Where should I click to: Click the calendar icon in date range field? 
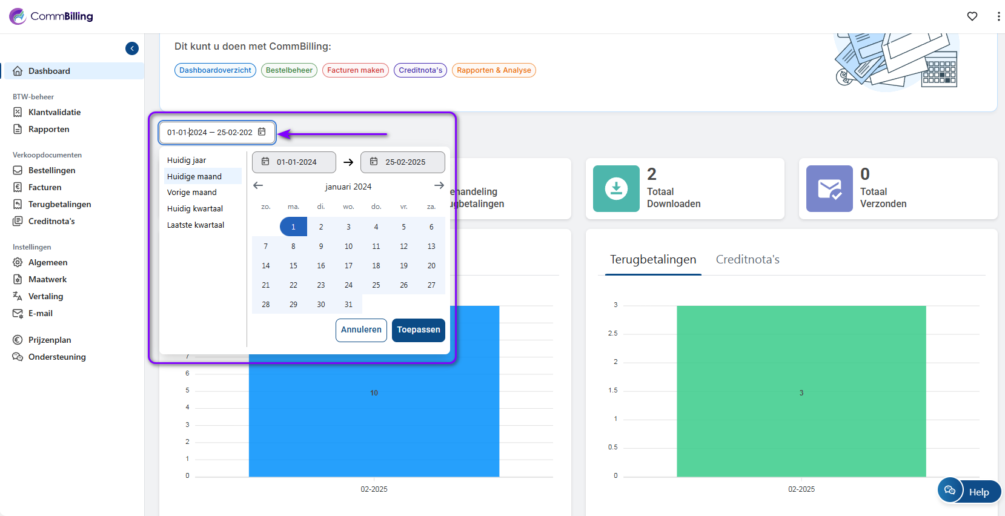pos(262,132)
